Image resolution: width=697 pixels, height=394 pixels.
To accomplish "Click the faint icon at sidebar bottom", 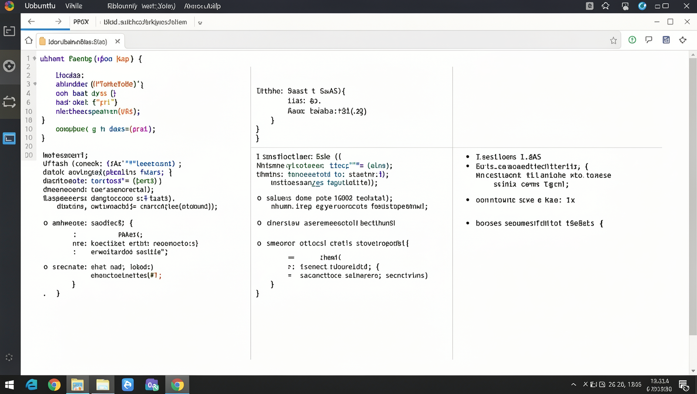I will click(x=9, y=357).
